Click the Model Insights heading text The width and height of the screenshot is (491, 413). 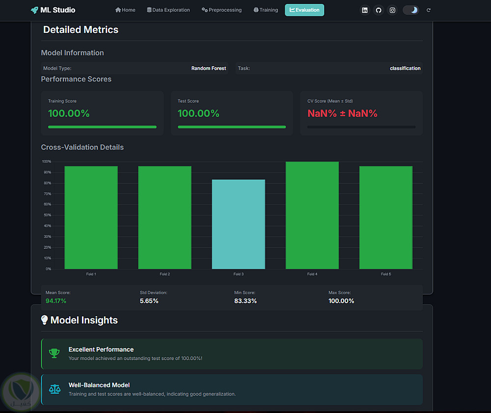pyautogui.click(x=84, y=320)
